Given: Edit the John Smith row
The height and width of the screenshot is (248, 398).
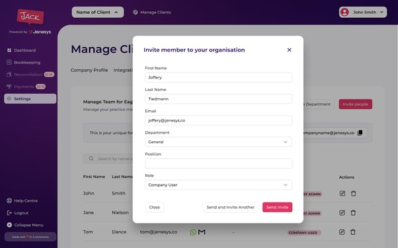Looking at the screenshot, I should [342, 193].
